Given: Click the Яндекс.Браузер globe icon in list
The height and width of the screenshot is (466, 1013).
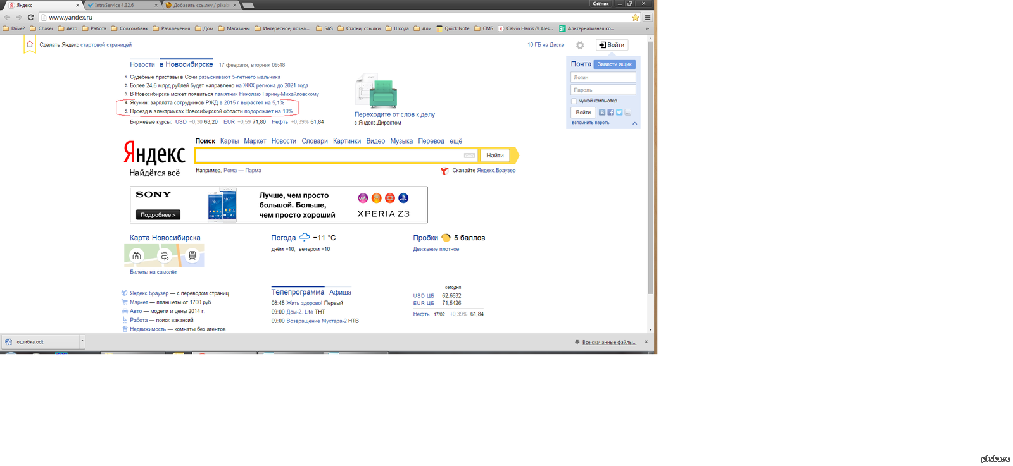Looking at the screenshot, I should [x=124, y=293].
